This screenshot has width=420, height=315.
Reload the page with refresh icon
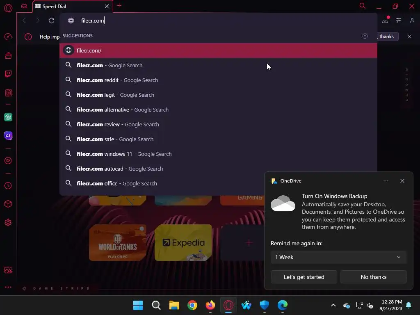pos(51,21)
